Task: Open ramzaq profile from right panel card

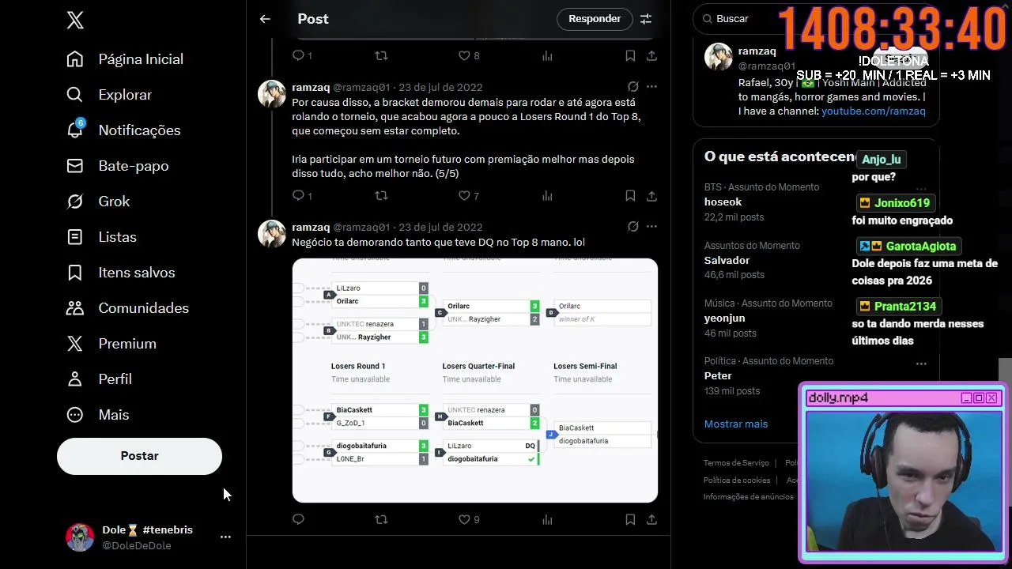Action: [x=757, y=51]
